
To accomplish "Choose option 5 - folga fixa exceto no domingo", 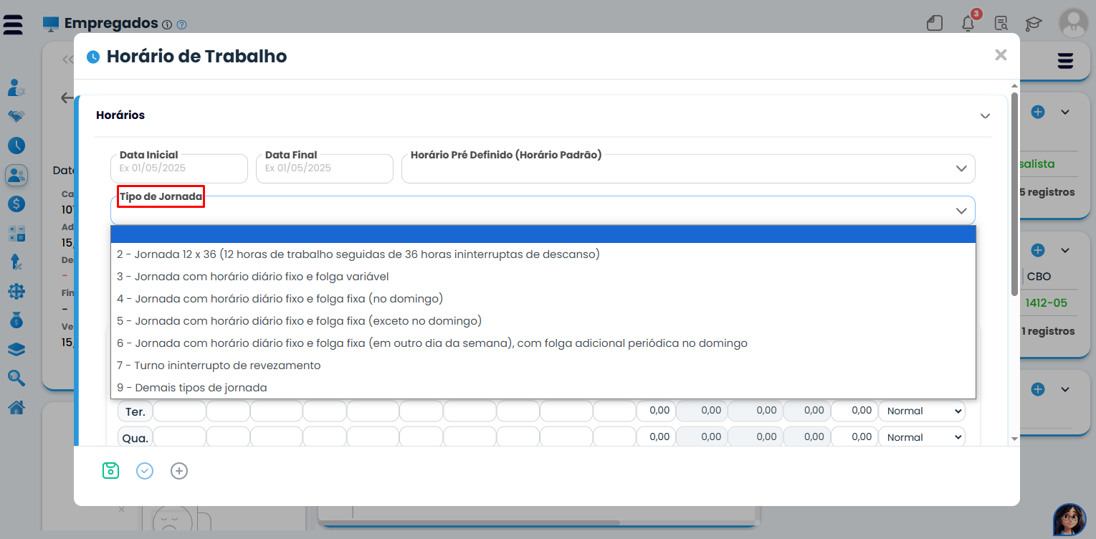I will [543, 320].
